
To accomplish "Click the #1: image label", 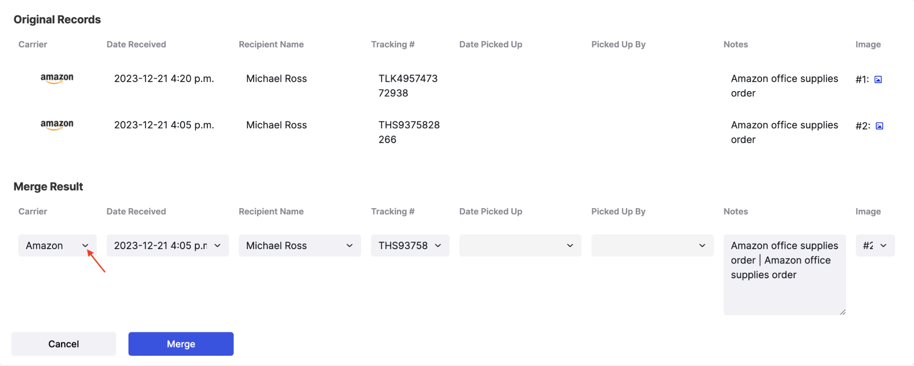I will tap(862, 79).
